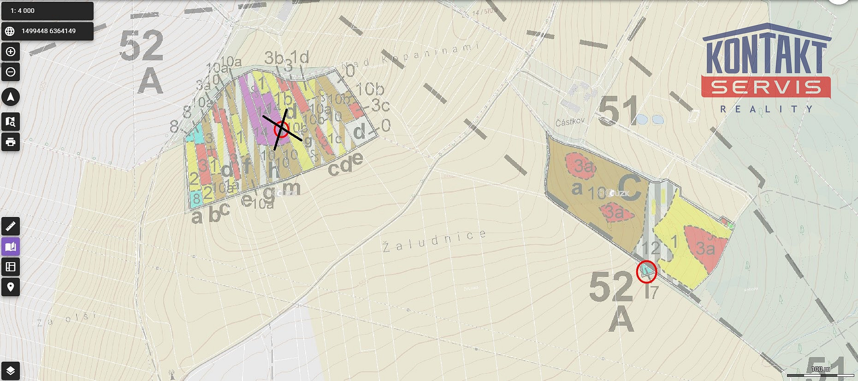Zoom out with the minus button
This screenshot has width=858, height=381.
coord(11,72)
